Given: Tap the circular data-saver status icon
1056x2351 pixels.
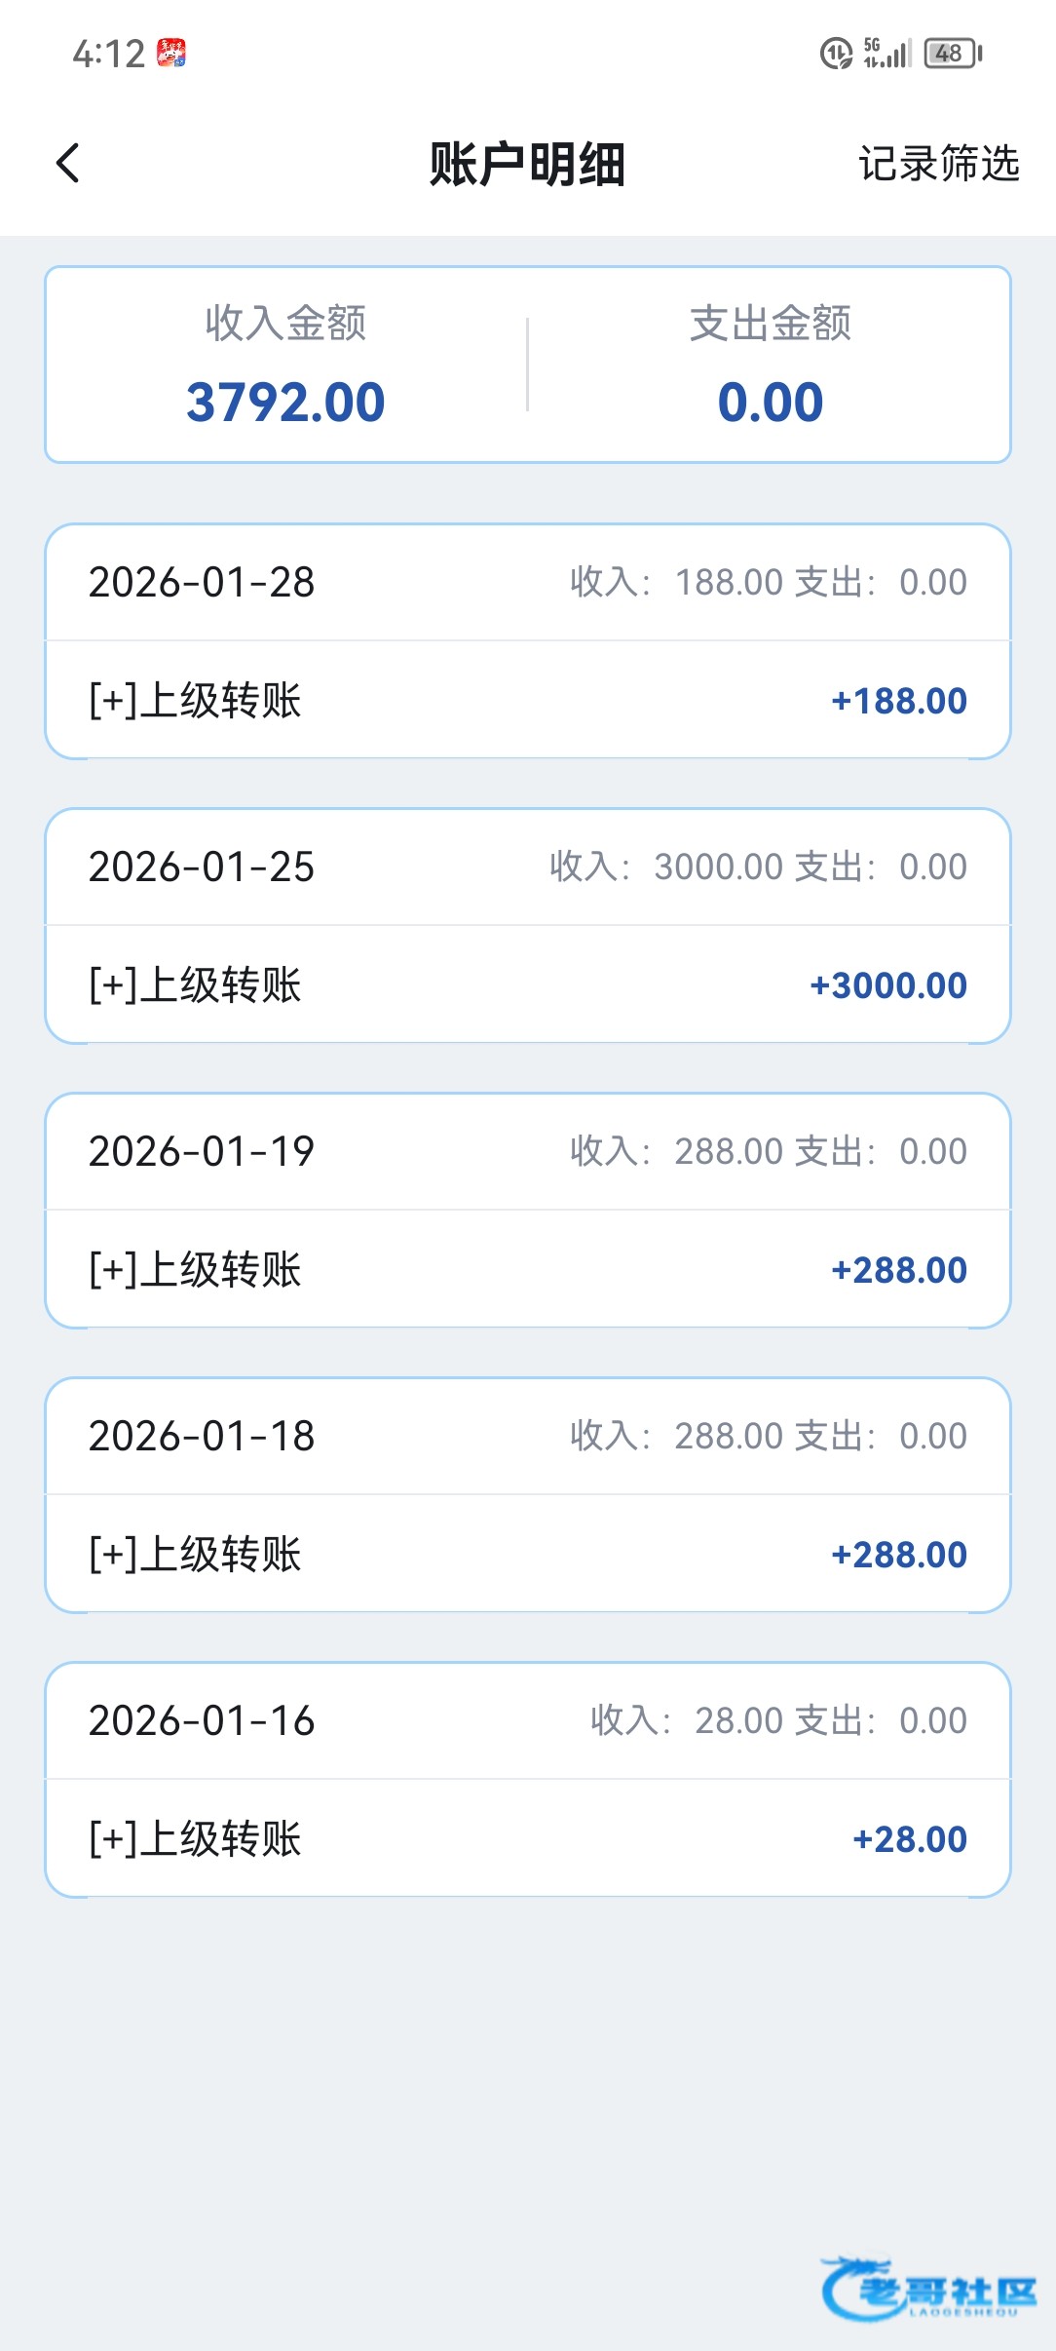Looking at the screenshot, I should click(x=836, y=53).
